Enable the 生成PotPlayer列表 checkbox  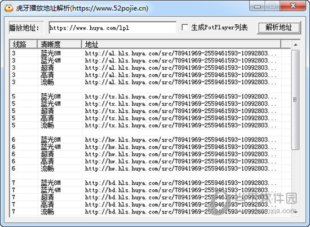185,27
